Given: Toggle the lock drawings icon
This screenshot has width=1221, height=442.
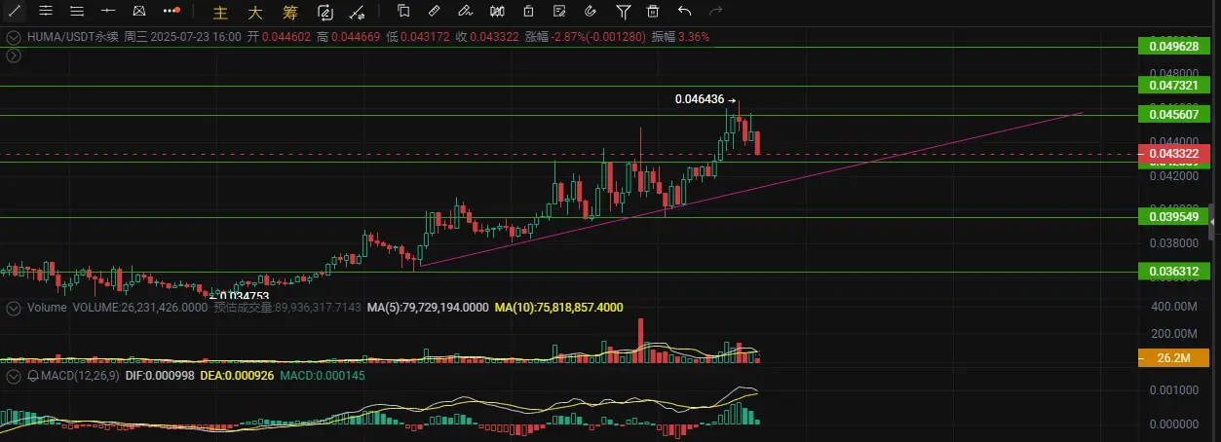Looking at the screenshot, I should tap(528, 11).
